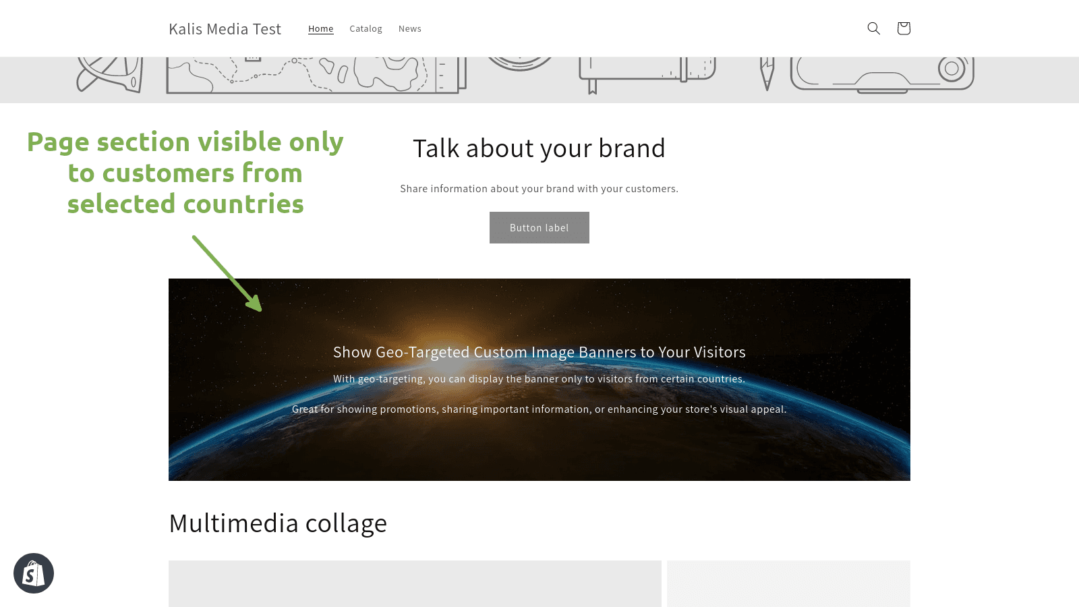Select the large left collage placeholder
1079x607 pixels.
point(415,583)
